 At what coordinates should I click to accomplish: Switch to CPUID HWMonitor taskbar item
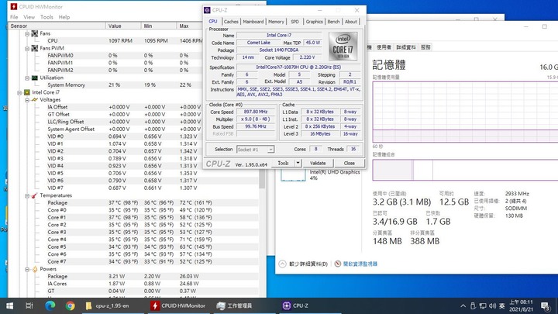coord(178,305)
